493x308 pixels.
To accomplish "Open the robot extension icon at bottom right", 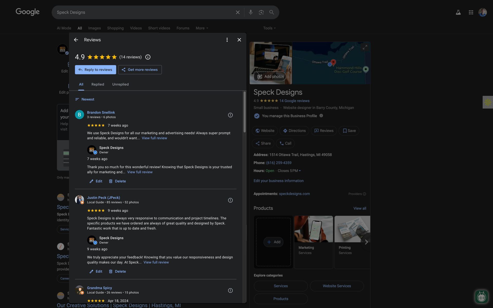I will pyautogui.click(x=481, y=297).
